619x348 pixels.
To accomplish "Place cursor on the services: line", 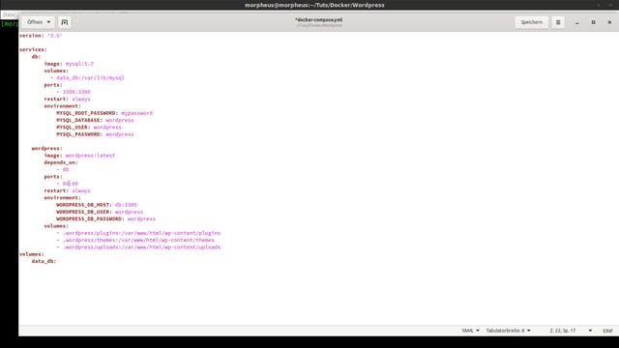I will coord(33,49).
